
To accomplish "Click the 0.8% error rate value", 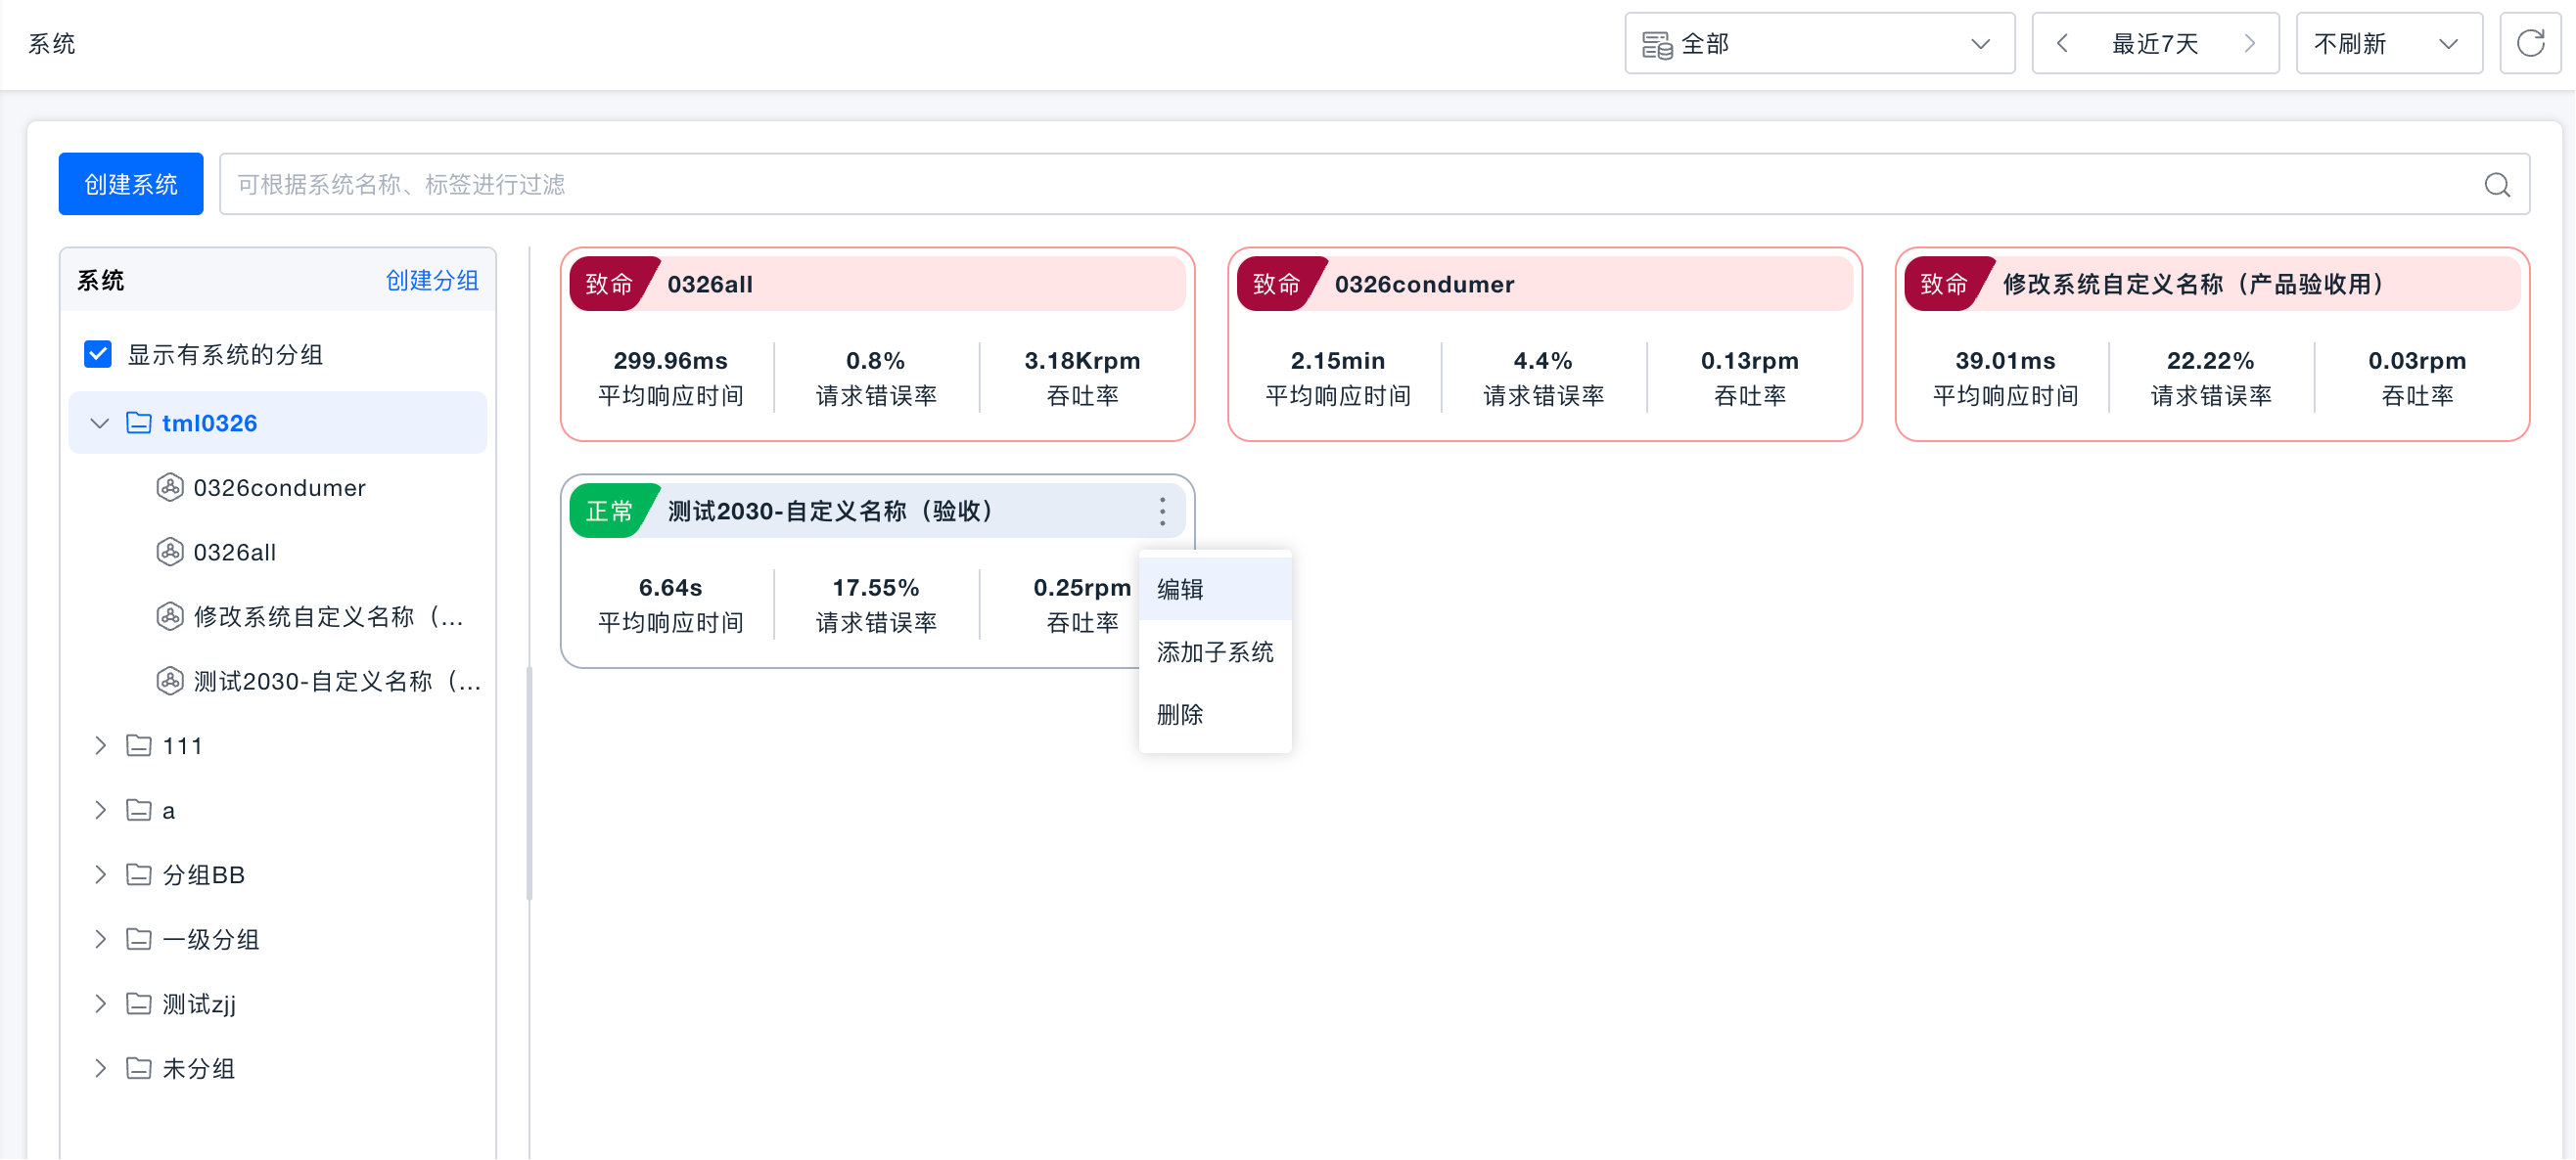I will coord(875,361).
